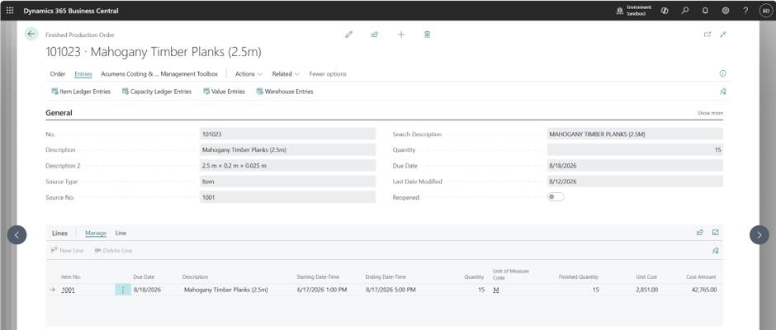
Task: Click the share icon in page header
Action: pos(375,35)
